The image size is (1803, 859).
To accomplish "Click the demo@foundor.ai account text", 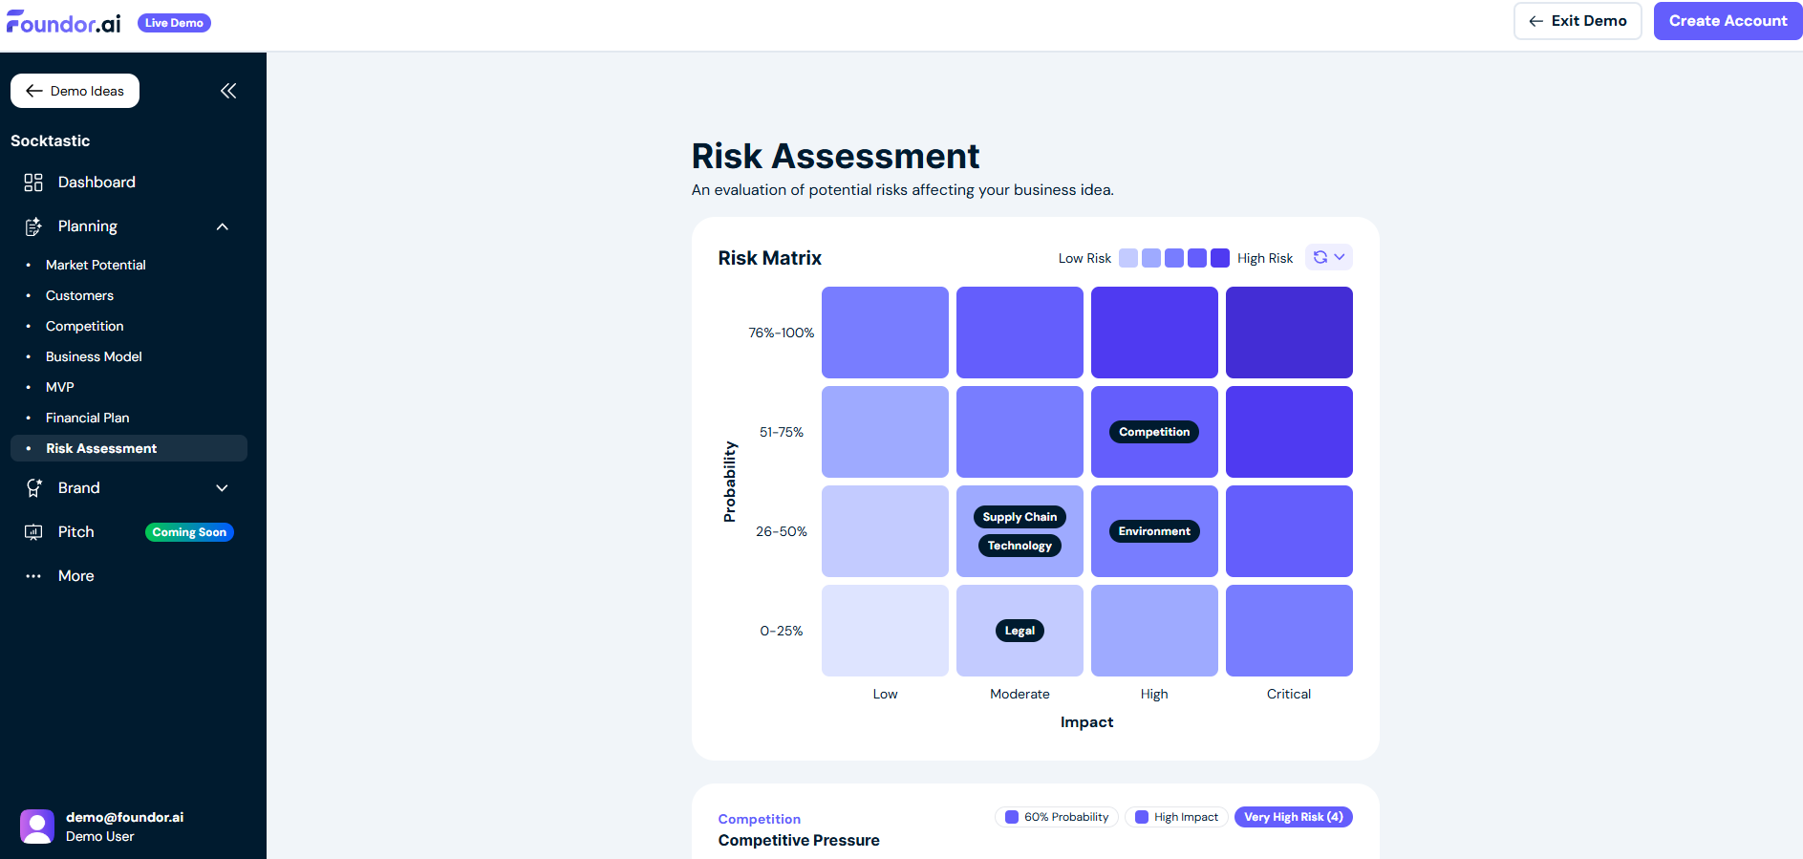I will click(124, 817).
